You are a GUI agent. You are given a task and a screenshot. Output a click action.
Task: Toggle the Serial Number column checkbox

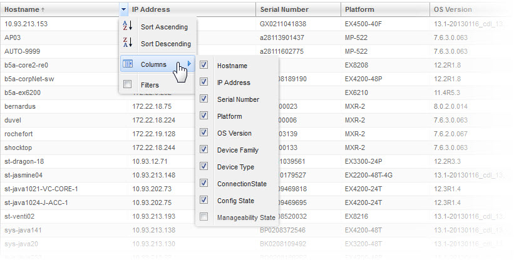point(204,99)
